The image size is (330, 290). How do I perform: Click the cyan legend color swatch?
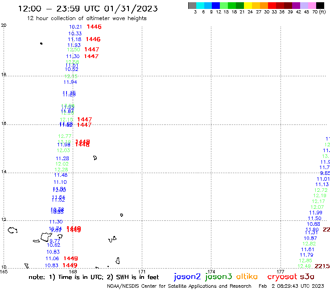pos(200,5)
